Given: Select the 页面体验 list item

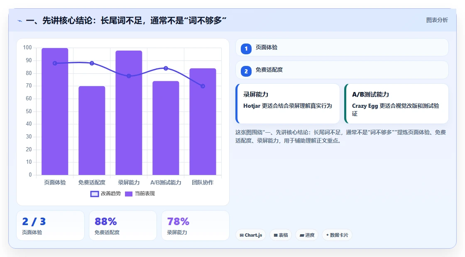Looking at the screenshot, I should click(x=342, y=47).
